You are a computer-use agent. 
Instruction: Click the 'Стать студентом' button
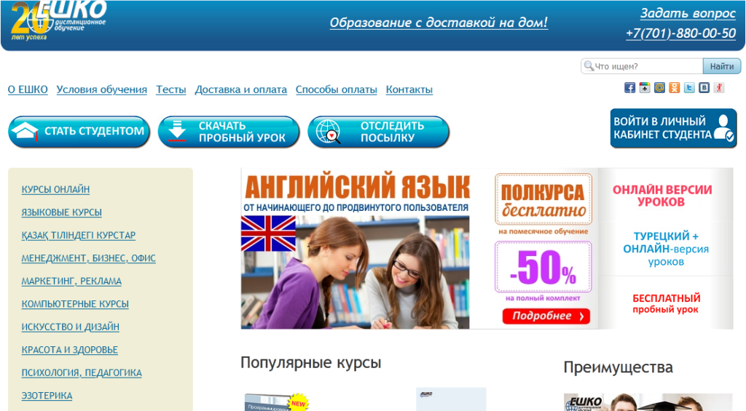79,132
